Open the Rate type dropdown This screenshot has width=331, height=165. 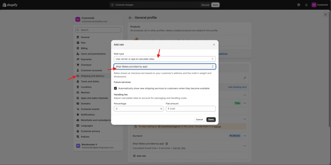165,59
